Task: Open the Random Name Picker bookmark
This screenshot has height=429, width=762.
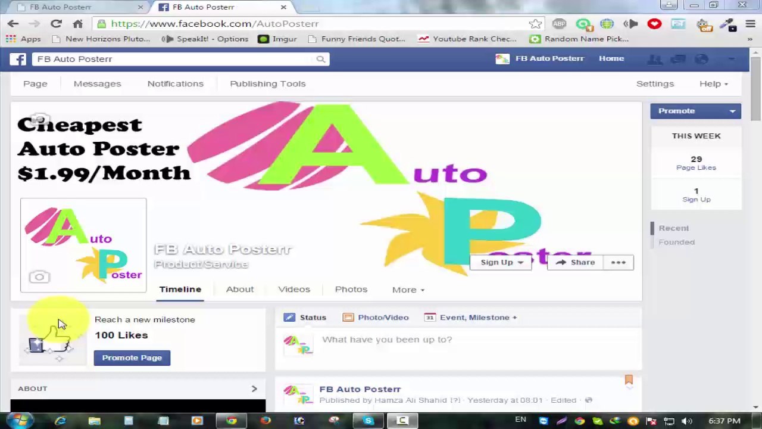Action: 579,39
